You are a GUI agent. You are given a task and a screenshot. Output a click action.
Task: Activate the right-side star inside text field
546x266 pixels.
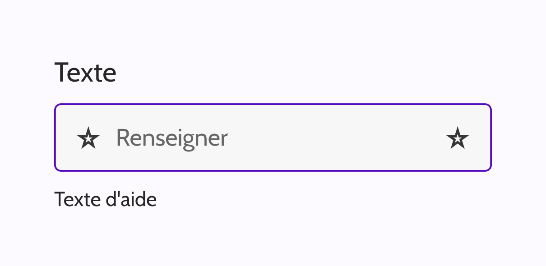point(458,138)
